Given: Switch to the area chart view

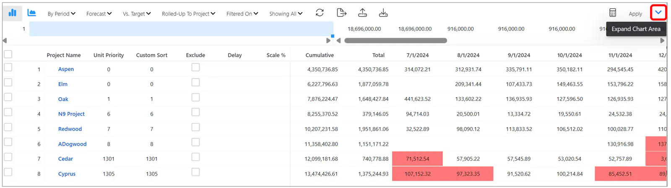Looking at the screenshot, I should 31,13.
